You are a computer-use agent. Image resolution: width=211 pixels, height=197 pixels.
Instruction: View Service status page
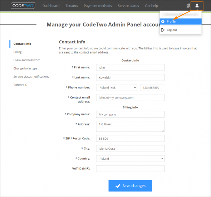pos(128,6)
